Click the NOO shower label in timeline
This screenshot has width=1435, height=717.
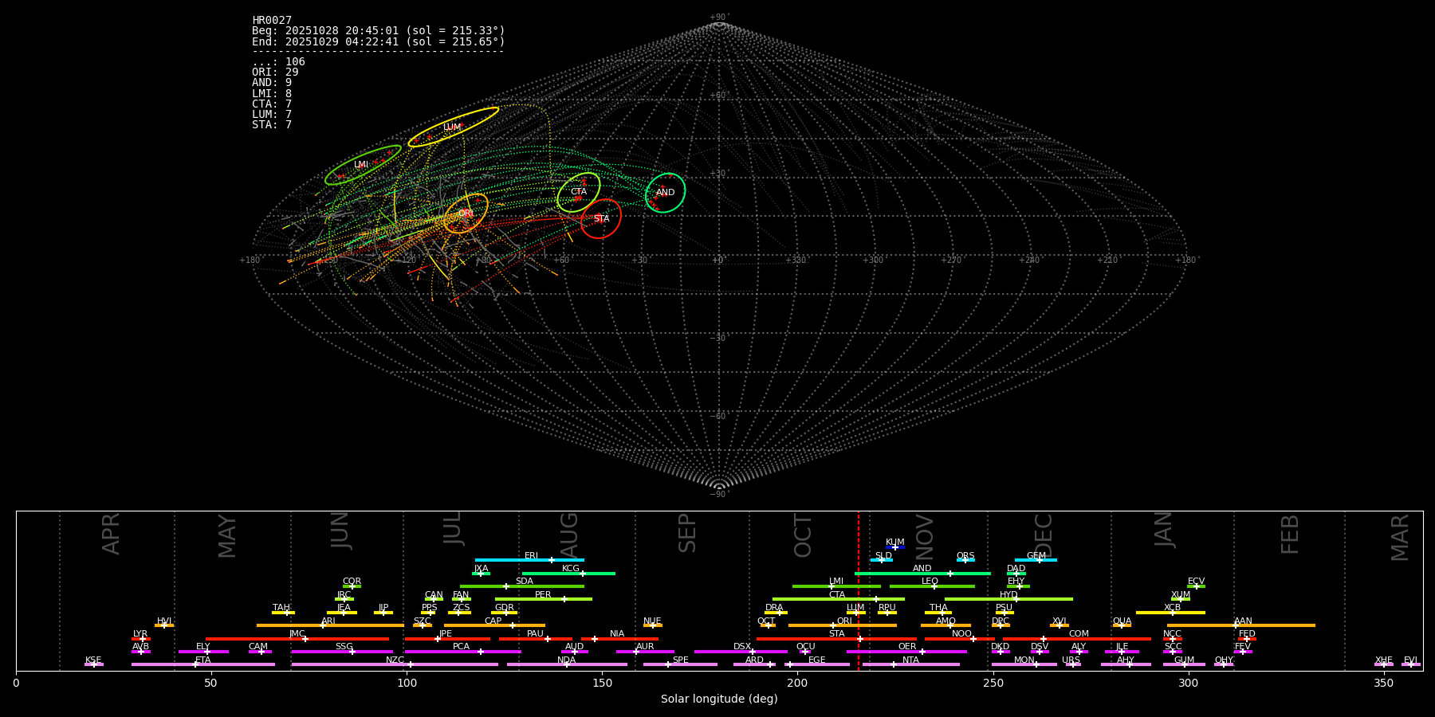point(961,634)
